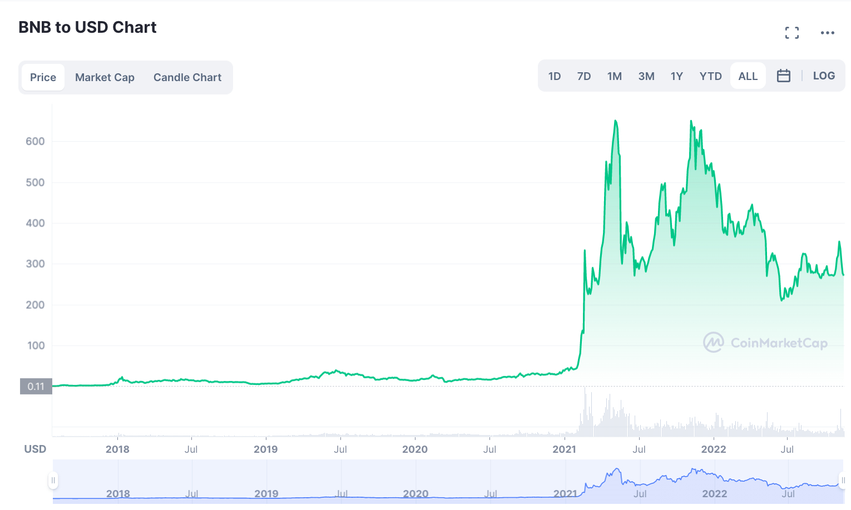The image size is (851, 510).
Task: Switch to the Candle Chart tab
Action: pyautogui.click(x=187, y=77)
